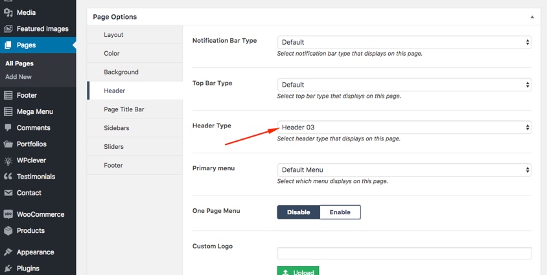The height and width of the screenshot is (275, 547).
Task: Click the Appearance paintbrush icon
Action: pos(8,252)
